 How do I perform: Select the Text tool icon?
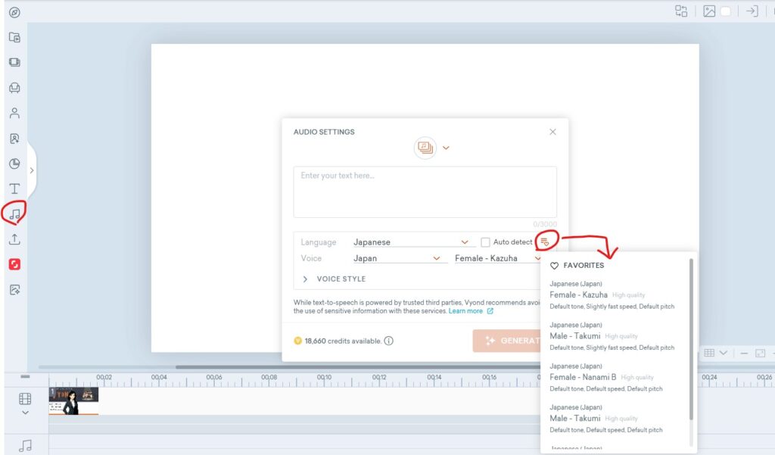14,189
